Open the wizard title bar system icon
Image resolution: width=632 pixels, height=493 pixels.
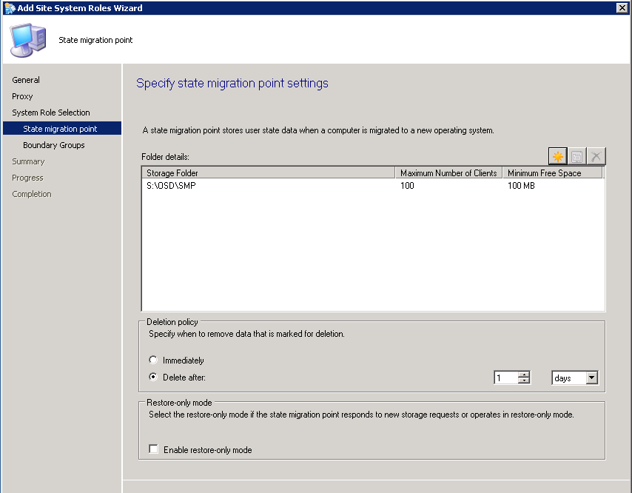point(7,7)
